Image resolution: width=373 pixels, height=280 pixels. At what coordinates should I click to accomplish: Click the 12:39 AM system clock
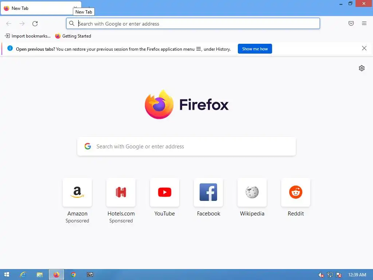pyautogui.click(x=357, y=275)
